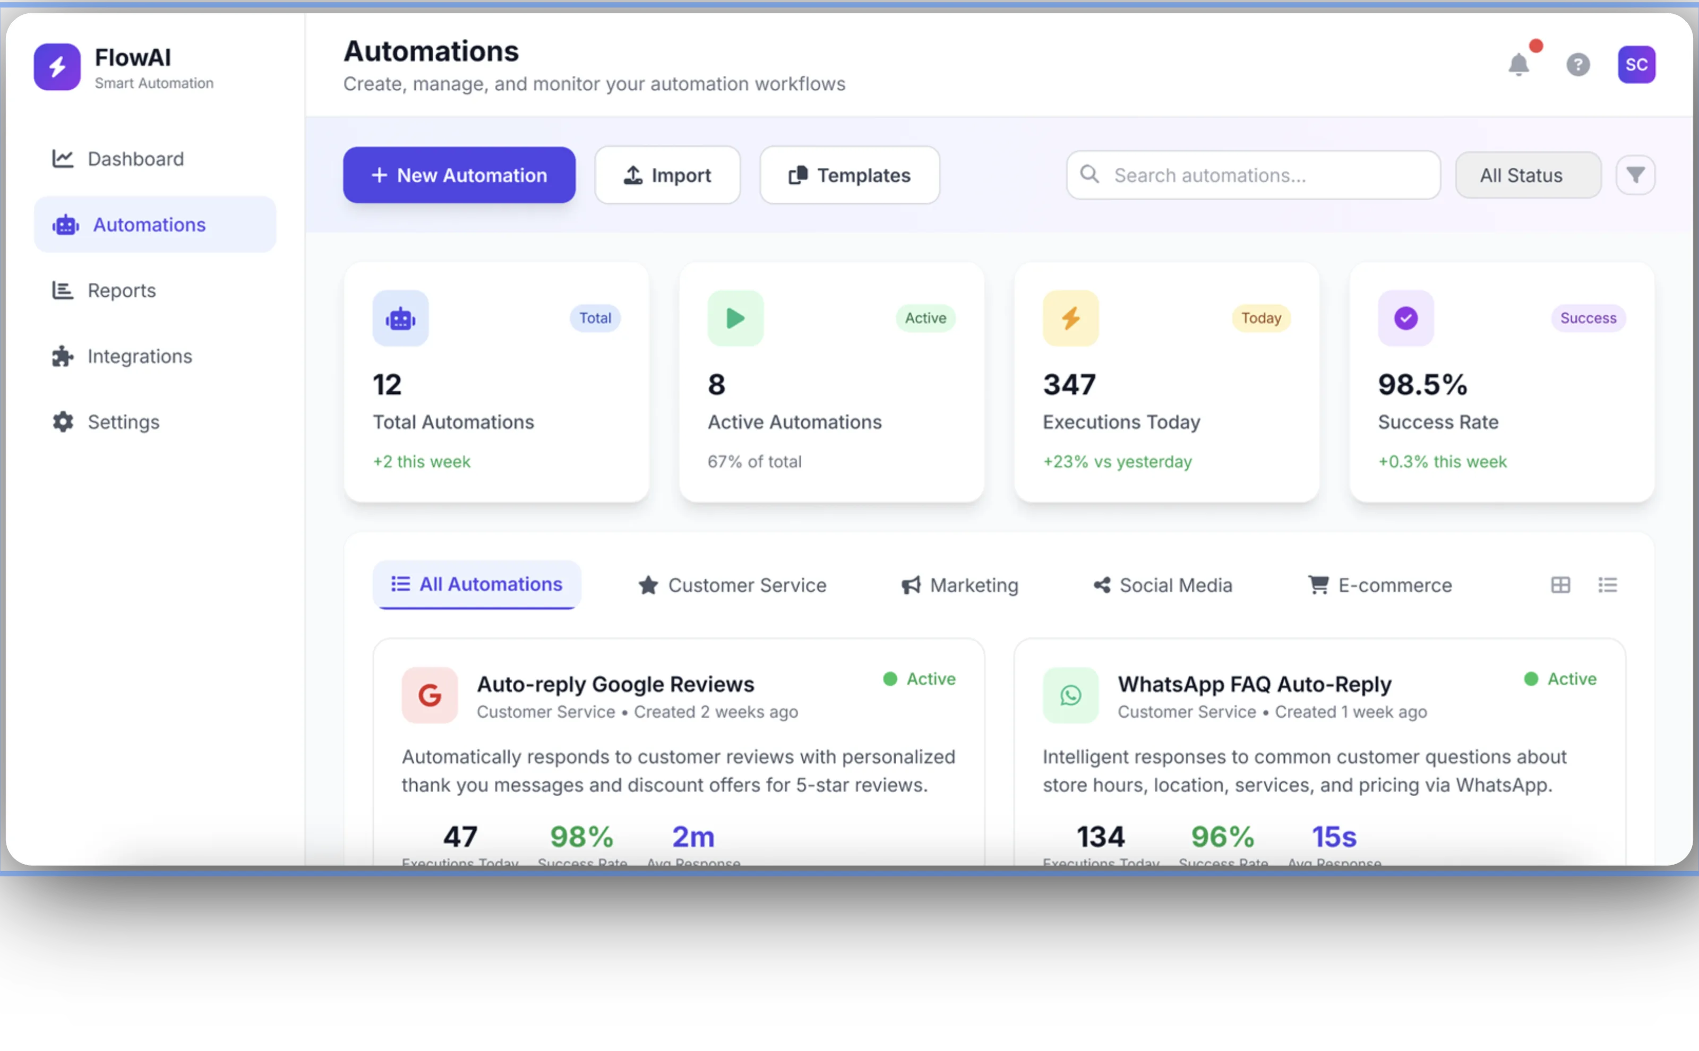Go to Dashboard in the sidebar
Screen dimensions: 1699x1051
(155, 159)
